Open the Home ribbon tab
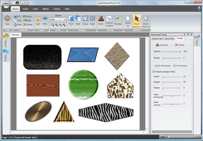Viewport: 203px width, 141px height. point(15,9)
